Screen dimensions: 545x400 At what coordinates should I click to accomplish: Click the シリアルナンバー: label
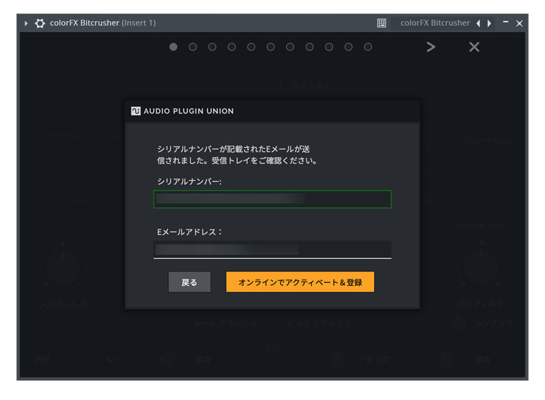tap(189, 181)
